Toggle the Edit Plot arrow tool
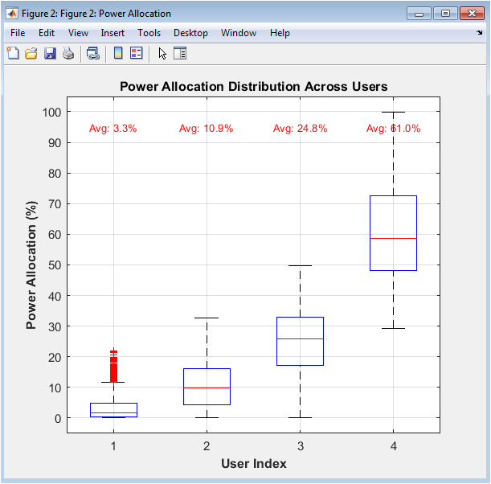Image resolution: width=491 pixels, height=484 pixels. (162, 53)
